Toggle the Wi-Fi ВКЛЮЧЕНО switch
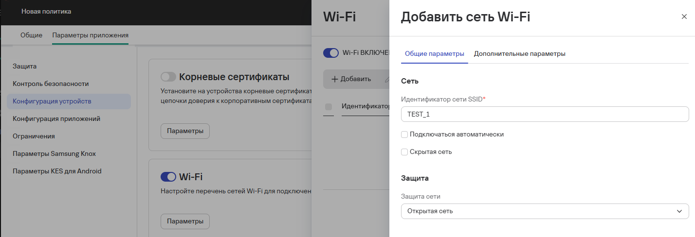The width and height of the screenshot is (695, 237). click(x=331, y=53)
